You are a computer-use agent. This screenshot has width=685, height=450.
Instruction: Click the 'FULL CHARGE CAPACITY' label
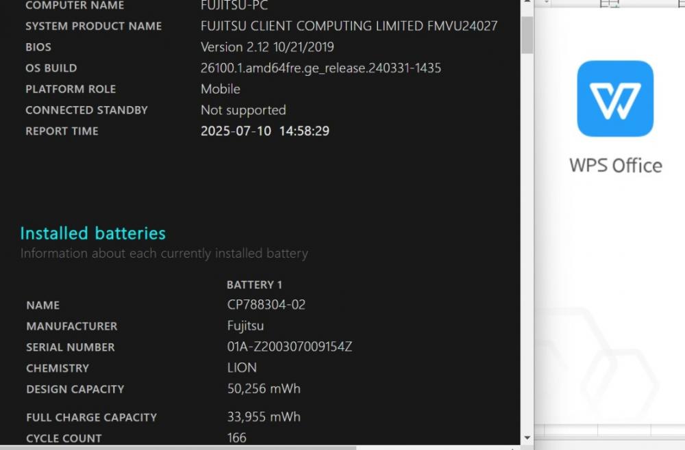click(x=91, y=417)
